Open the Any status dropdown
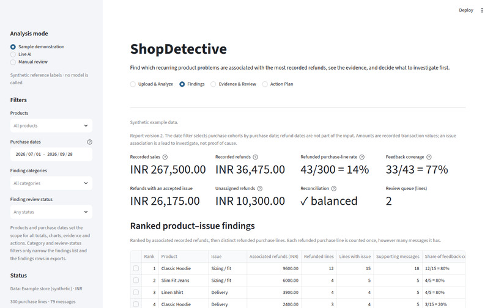 click(51, 212)
